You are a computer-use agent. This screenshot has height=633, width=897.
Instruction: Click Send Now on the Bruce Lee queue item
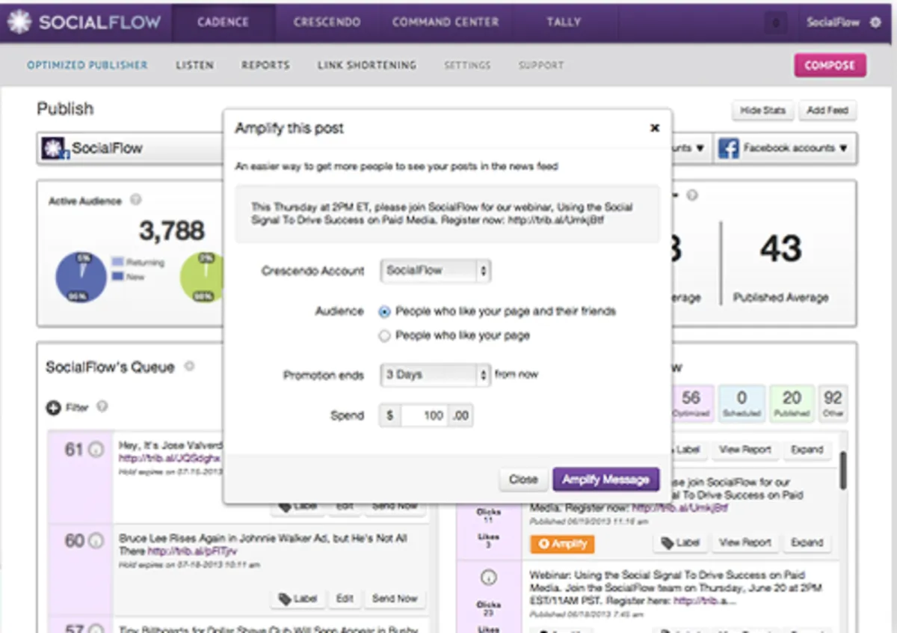pyautogui.click(x=394, y=599)
